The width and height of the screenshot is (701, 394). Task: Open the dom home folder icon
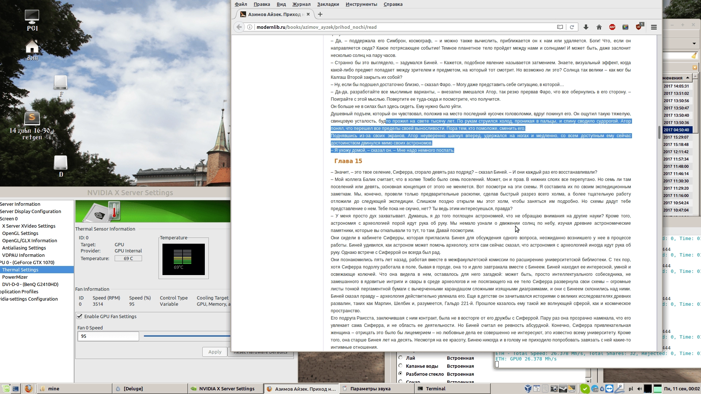click(x=32, y=50)
